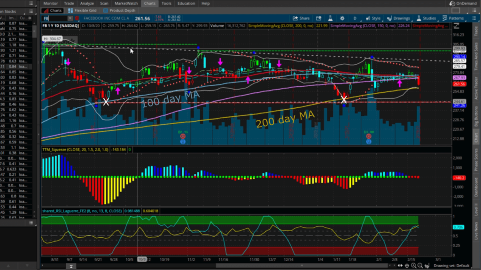Click the list icon at the watchlist bottom
The height and width of the screenshot is (270, 481).
(x=31, y=223)
